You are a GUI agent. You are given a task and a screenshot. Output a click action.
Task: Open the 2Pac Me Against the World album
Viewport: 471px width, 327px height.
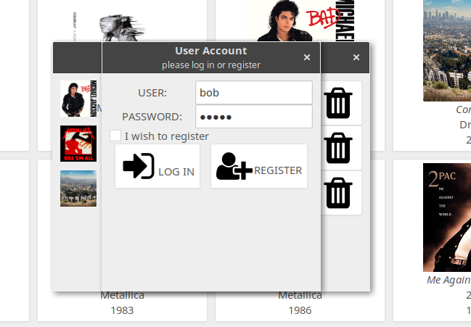pos(447,218)
